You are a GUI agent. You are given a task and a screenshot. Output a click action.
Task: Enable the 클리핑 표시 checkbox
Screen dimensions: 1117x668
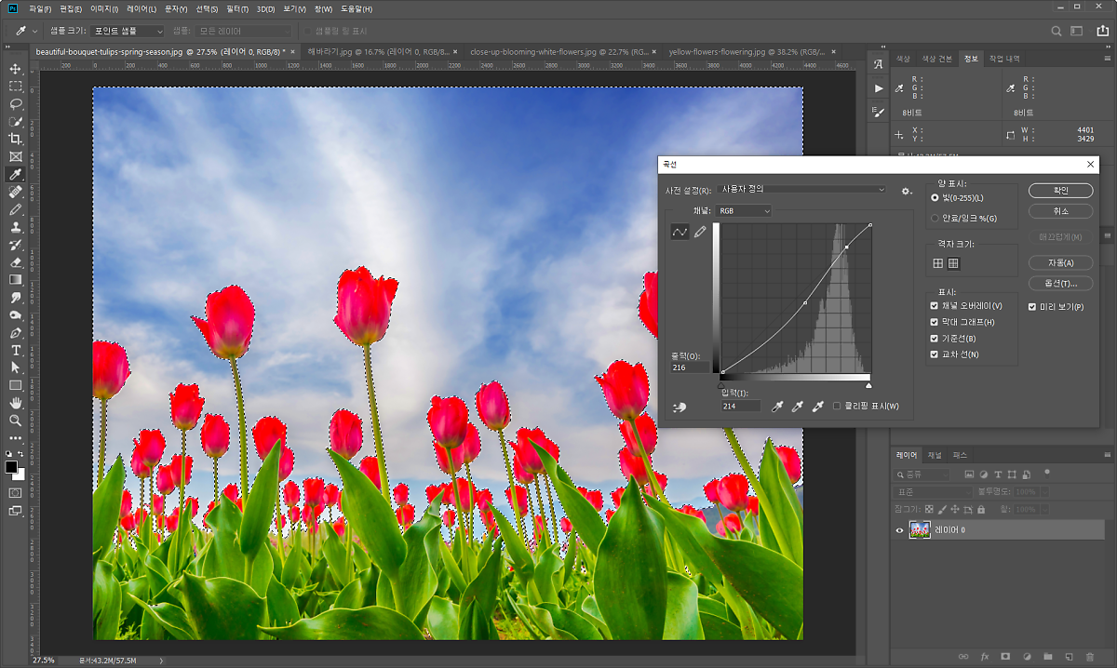[x=838, y=406]
